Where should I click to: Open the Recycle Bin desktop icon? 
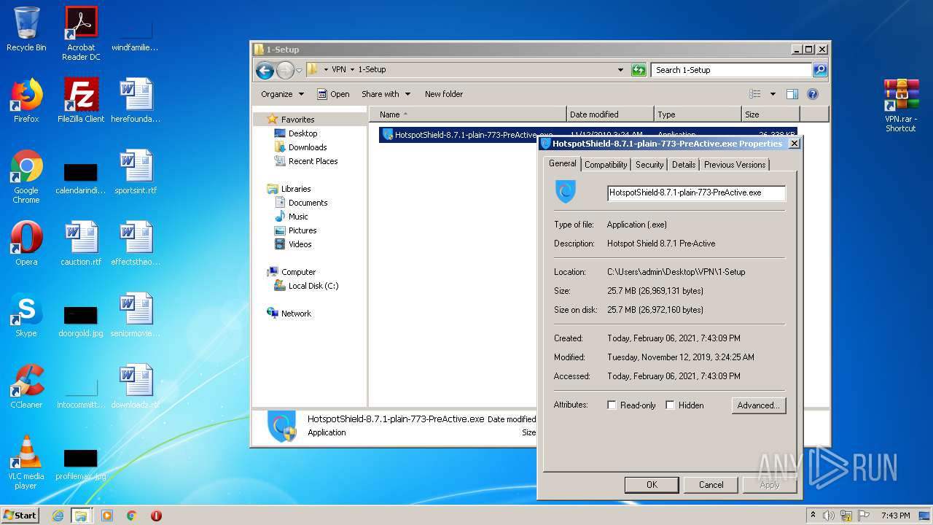point(26,29)
